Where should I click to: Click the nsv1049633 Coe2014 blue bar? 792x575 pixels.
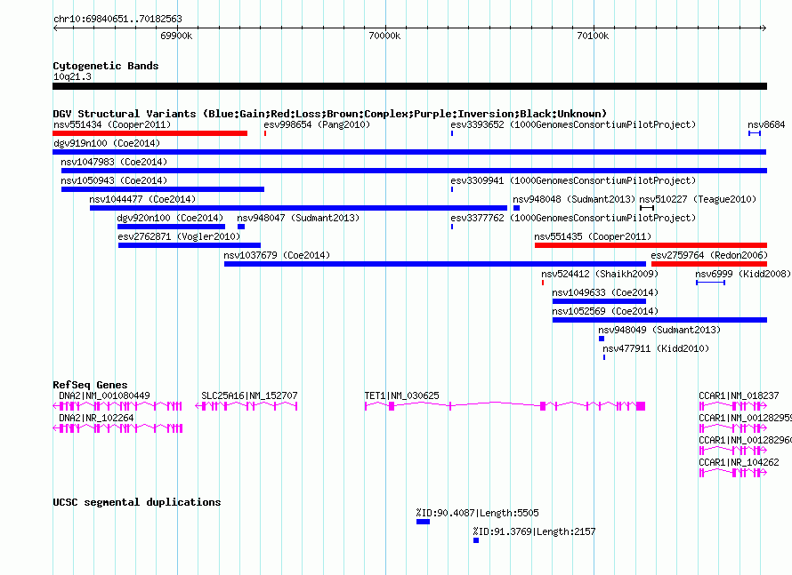(599, 301)
